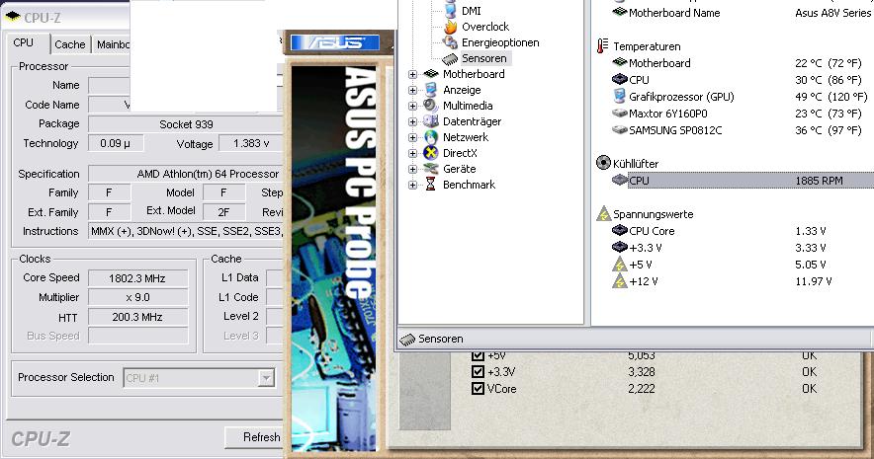Click the Spannungswerte warning icon
Viewport: 874px width, 459px height.
click(x=604, y=213)
